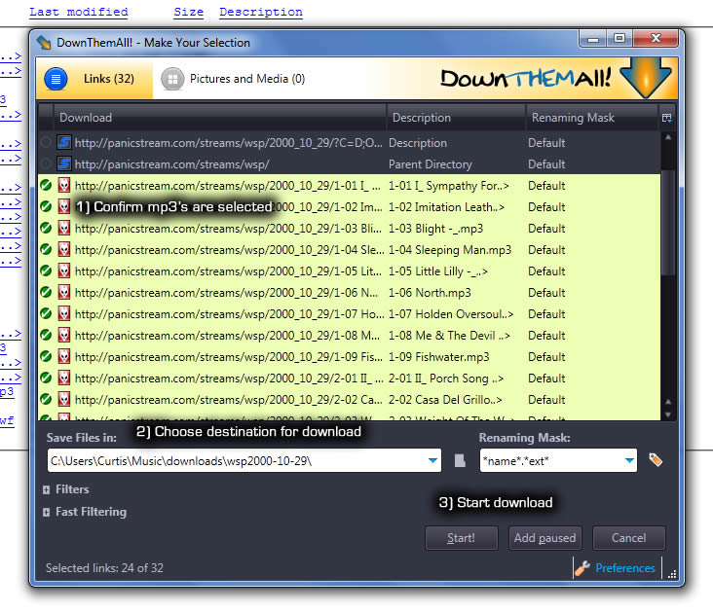Click the page icon for Parent Directory link
713x613 pixels.
click(64, 164)
